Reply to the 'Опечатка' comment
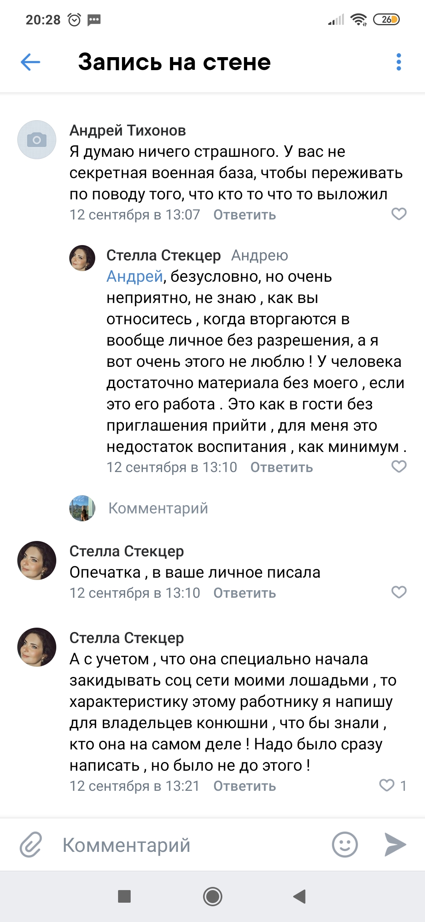The width and height of the screenshot is (425, 922). tap(244, 593)
